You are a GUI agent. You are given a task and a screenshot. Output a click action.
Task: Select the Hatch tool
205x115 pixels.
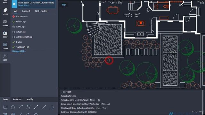[x=5, y=114]
